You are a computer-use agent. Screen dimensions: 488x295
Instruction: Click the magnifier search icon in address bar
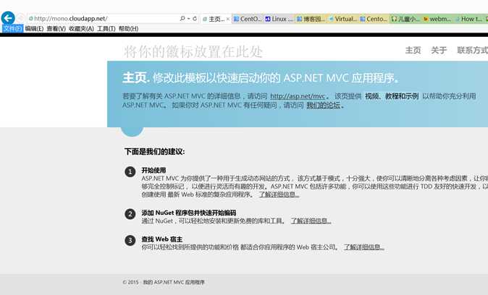pyautogui.click(x=182, y=19)
